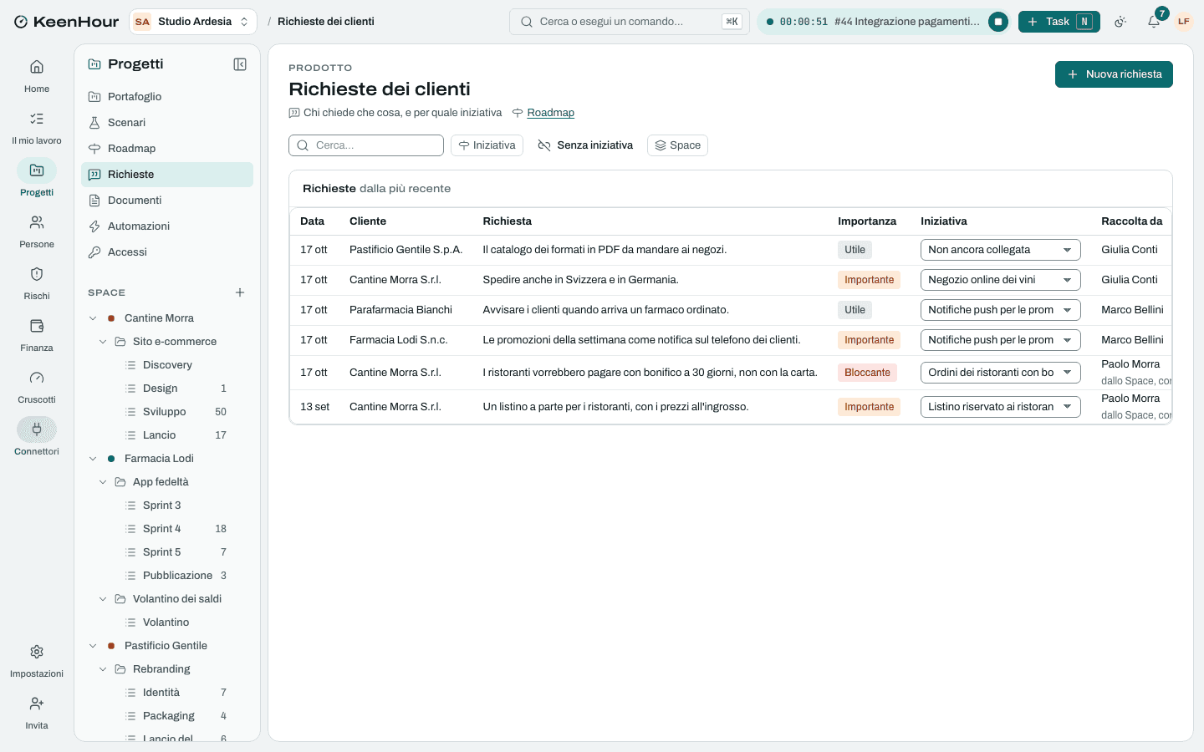The height and width of the screenshot is (752, 1204).
Task: Sort by the Importanza column header
Action: click(x=867, y=221)
